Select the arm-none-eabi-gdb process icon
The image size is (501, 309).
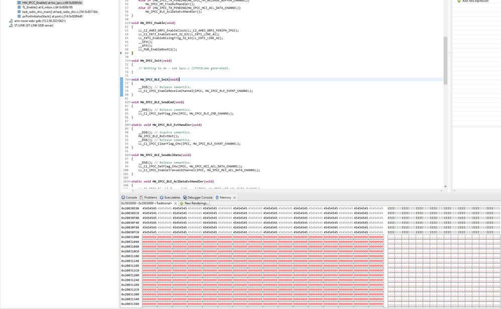pos(11,21)
